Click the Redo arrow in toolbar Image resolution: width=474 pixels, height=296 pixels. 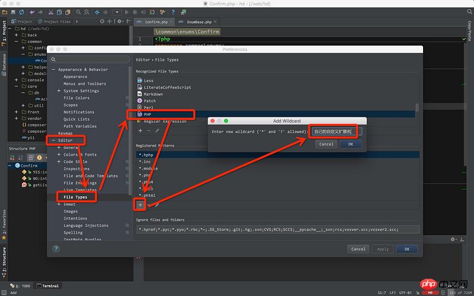coord(40,12)
